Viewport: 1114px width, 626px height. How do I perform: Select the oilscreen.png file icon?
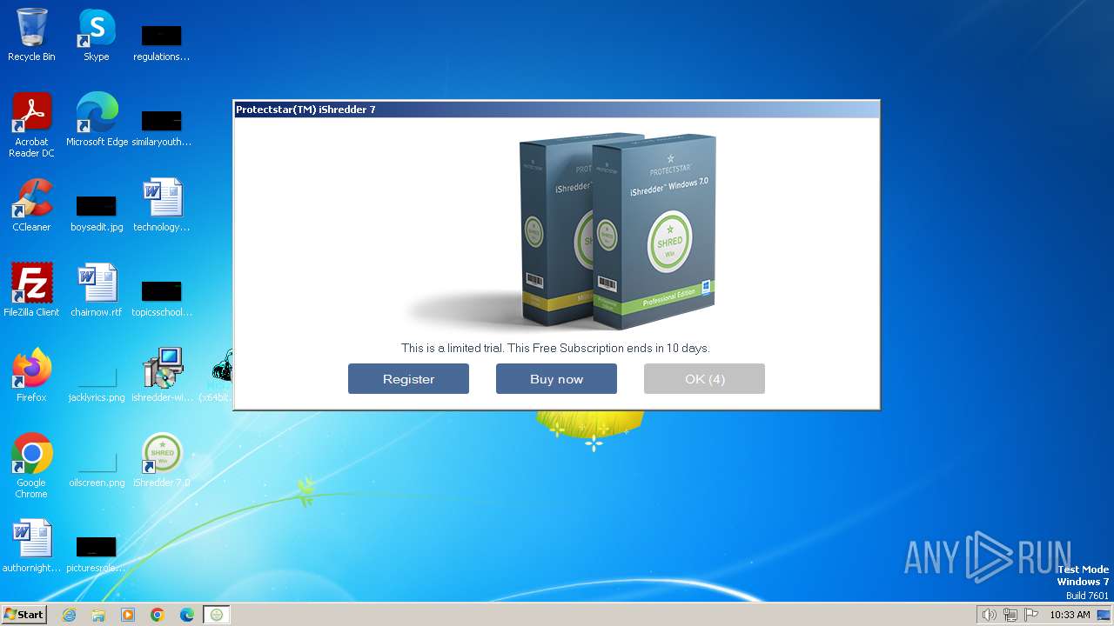point(97,468)
